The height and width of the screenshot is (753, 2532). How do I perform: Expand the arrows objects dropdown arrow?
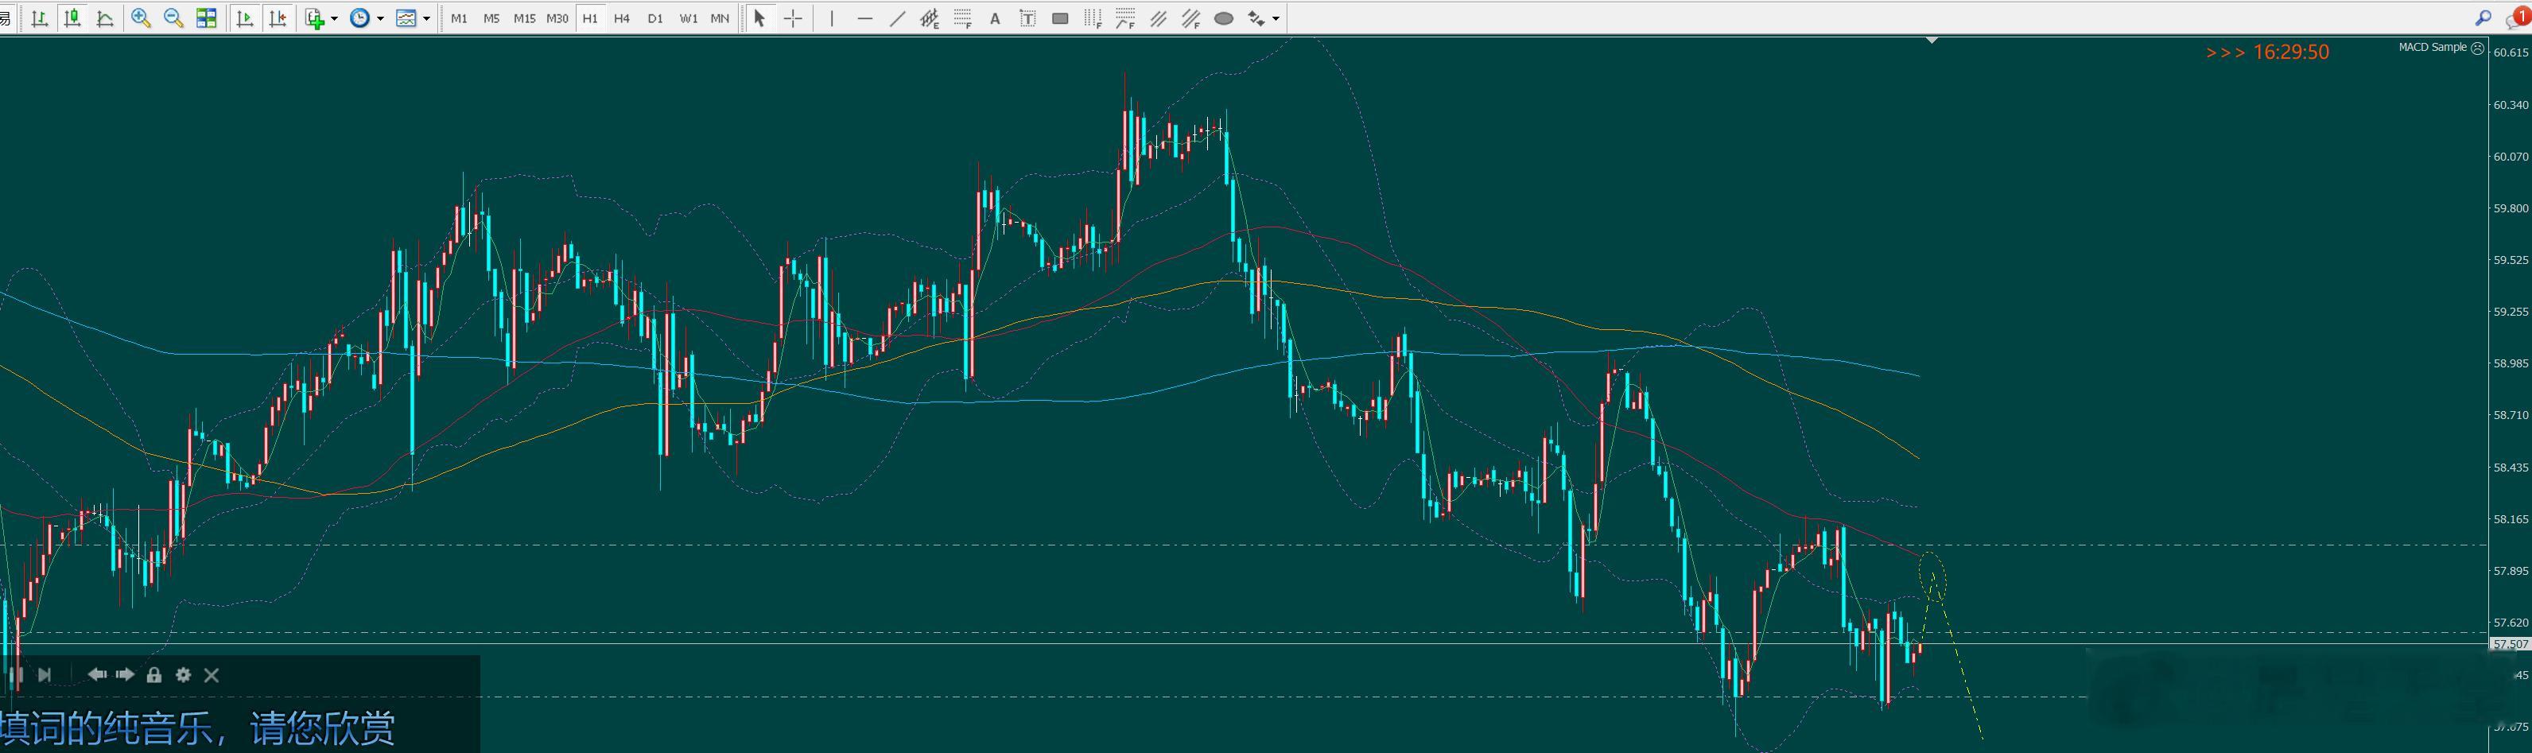[x=1276, y=18]
